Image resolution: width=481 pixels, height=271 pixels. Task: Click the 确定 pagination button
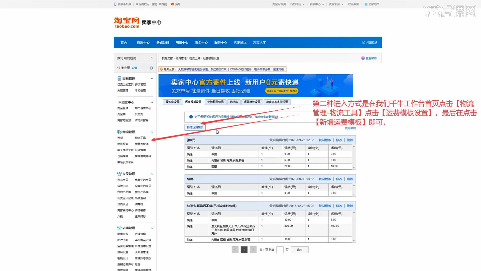300,250
